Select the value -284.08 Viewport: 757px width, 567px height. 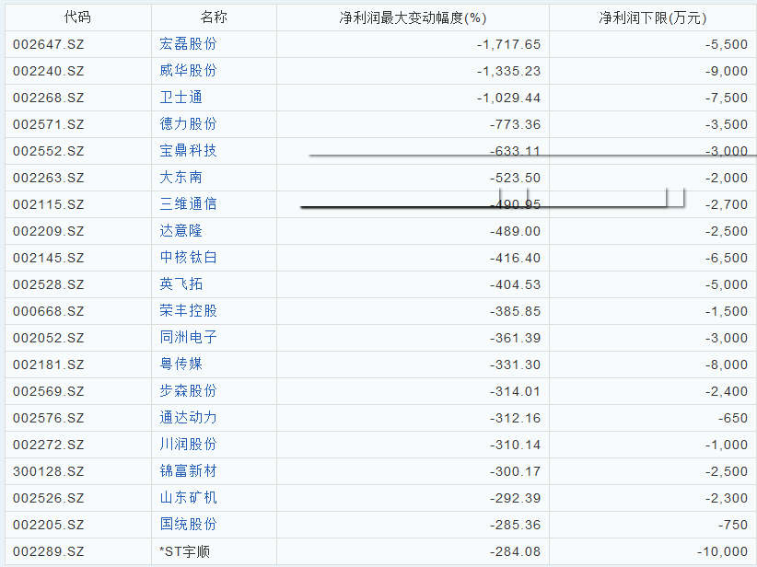click(515, 551)
